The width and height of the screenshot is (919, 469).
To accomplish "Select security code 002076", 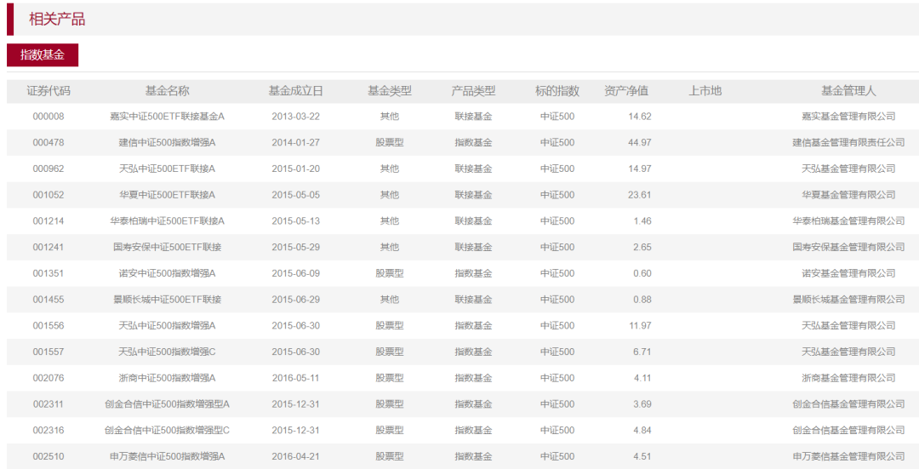I will point(49,378).
